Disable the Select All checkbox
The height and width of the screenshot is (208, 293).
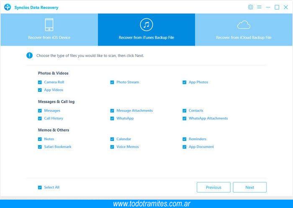(40, 187)
